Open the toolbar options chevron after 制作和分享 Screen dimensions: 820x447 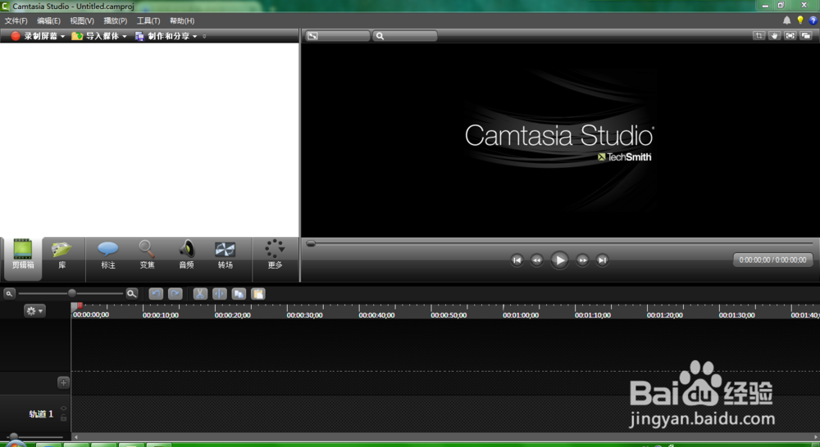coord(204,36)
